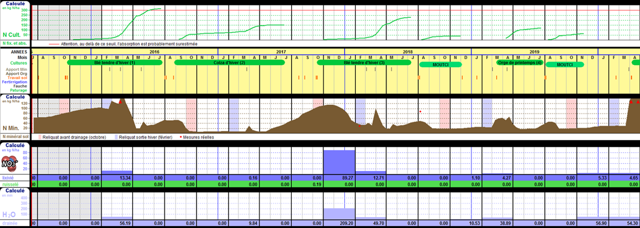Click the pink Reliquat avant drainage legend swatch
This screenshot has width=640, height=228.
click(40, 137)
